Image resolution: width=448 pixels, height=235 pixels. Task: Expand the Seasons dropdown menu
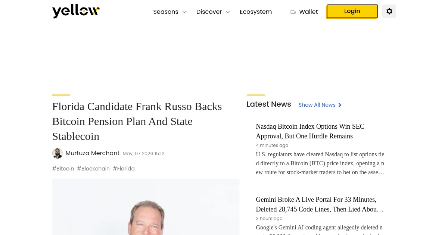170,12
